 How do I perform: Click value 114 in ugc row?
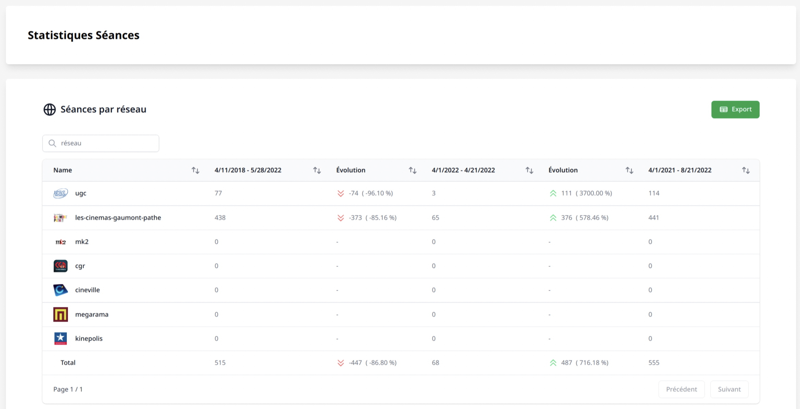point(654,193)
